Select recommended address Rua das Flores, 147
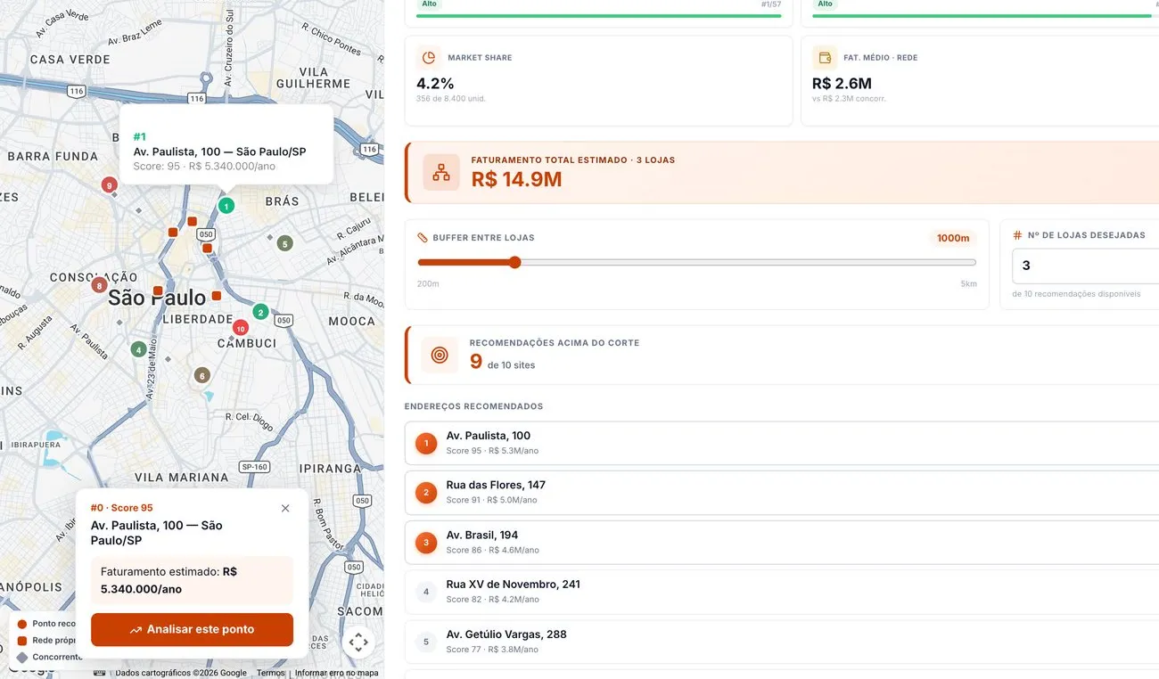Screen dimensions: 1159x679 pyautogui.click(x=782, y=492)
